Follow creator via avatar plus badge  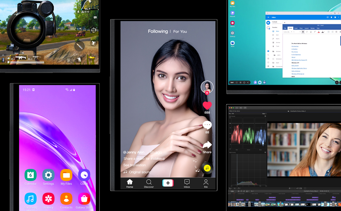(x=207, y=93)
